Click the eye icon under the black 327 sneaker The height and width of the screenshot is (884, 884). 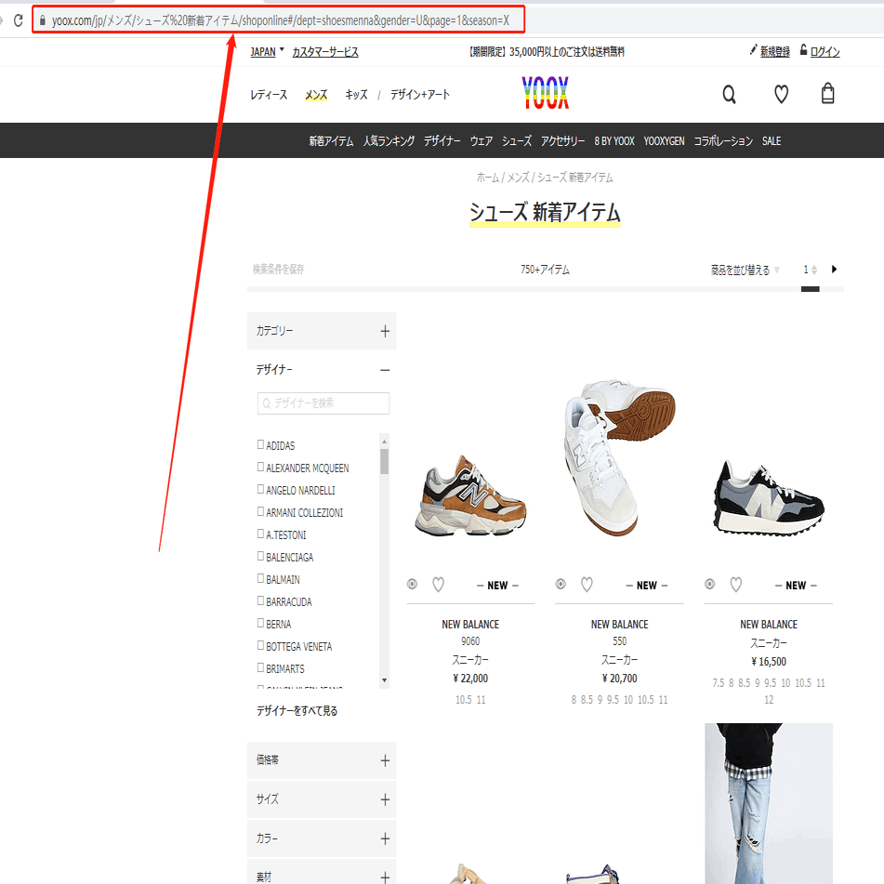709,585
